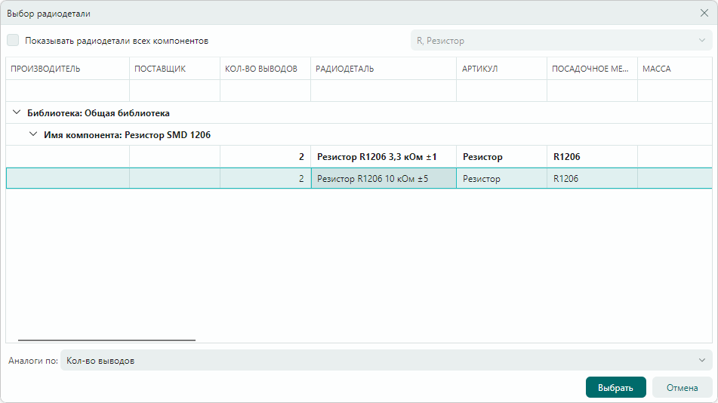This screenshot has height=403, width=718.
Task: Sort by МАССА column header
Action: pos(674,69)
